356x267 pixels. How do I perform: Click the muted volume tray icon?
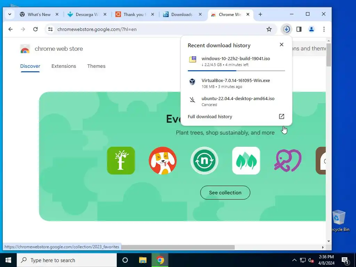tap(311, 260)
